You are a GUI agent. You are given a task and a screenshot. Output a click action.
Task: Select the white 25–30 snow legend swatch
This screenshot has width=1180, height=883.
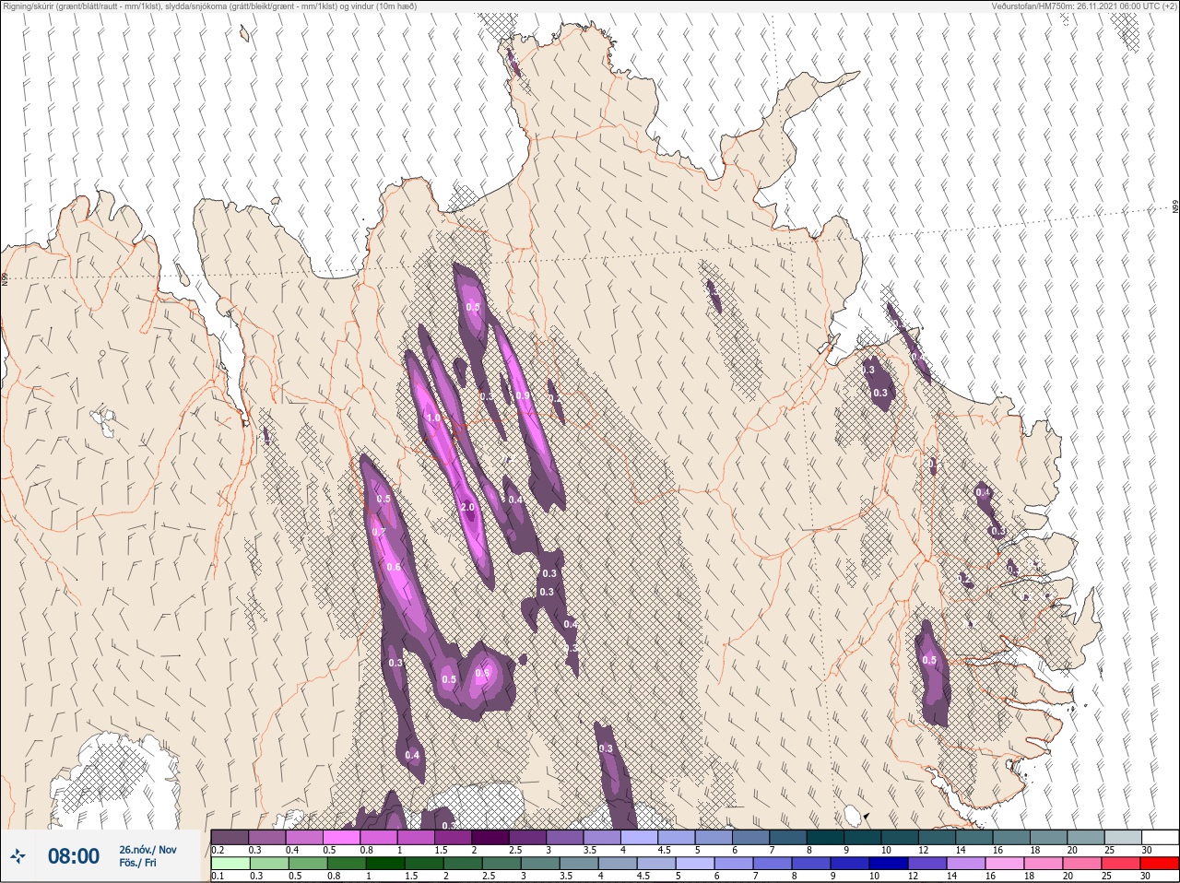coord(1160,837)
